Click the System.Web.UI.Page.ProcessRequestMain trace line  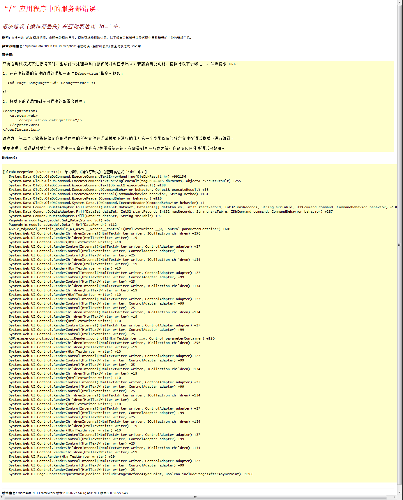click(131, 474)
